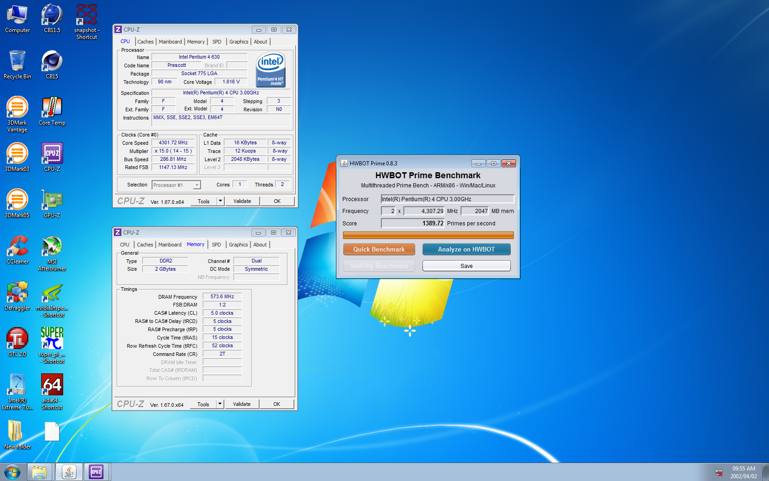Select the Intel Extreme Tuning icon

tap(17, 392)
